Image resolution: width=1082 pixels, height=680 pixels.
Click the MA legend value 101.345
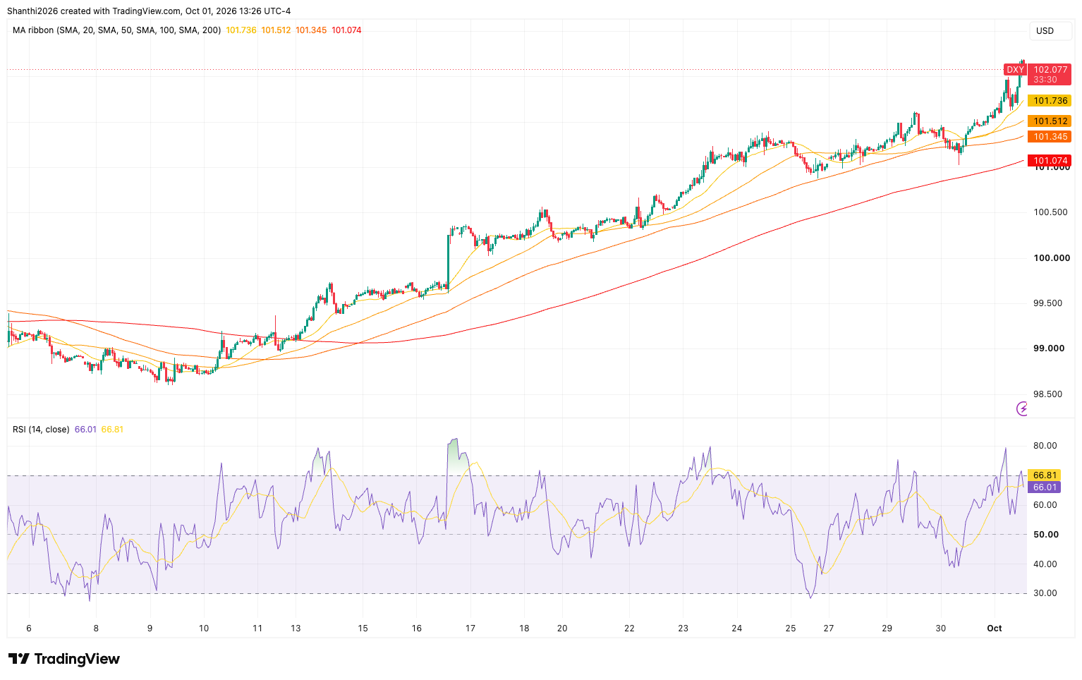click(x=311, y=30)
